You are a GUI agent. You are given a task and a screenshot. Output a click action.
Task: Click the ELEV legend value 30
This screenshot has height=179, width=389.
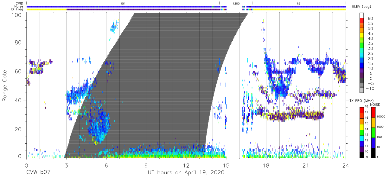pos(370,48)
